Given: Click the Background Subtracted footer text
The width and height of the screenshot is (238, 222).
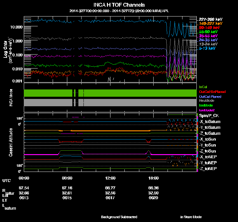Looking at the screenshot, I should pyautogui.click(x=119, y=217).
